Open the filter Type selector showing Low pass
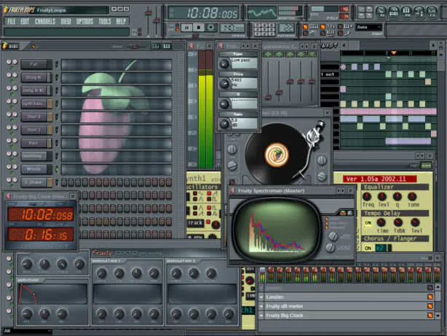447x336 pixels. pos(245,63)
